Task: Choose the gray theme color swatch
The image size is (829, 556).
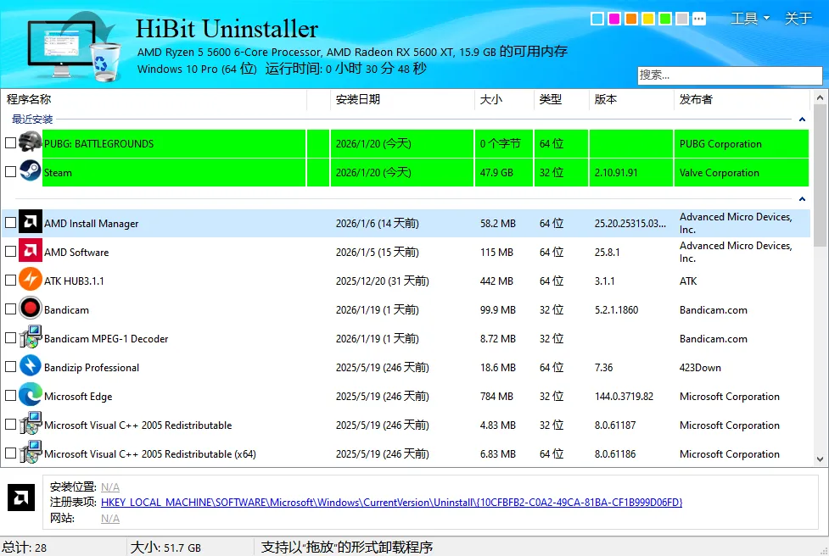Action: (682, 19)
